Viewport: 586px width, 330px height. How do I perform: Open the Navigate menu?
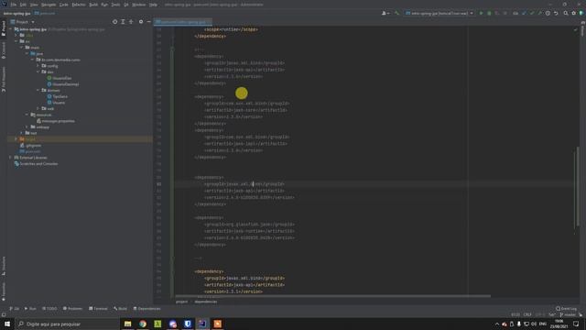pyautogui.click(x=49, y=5)
